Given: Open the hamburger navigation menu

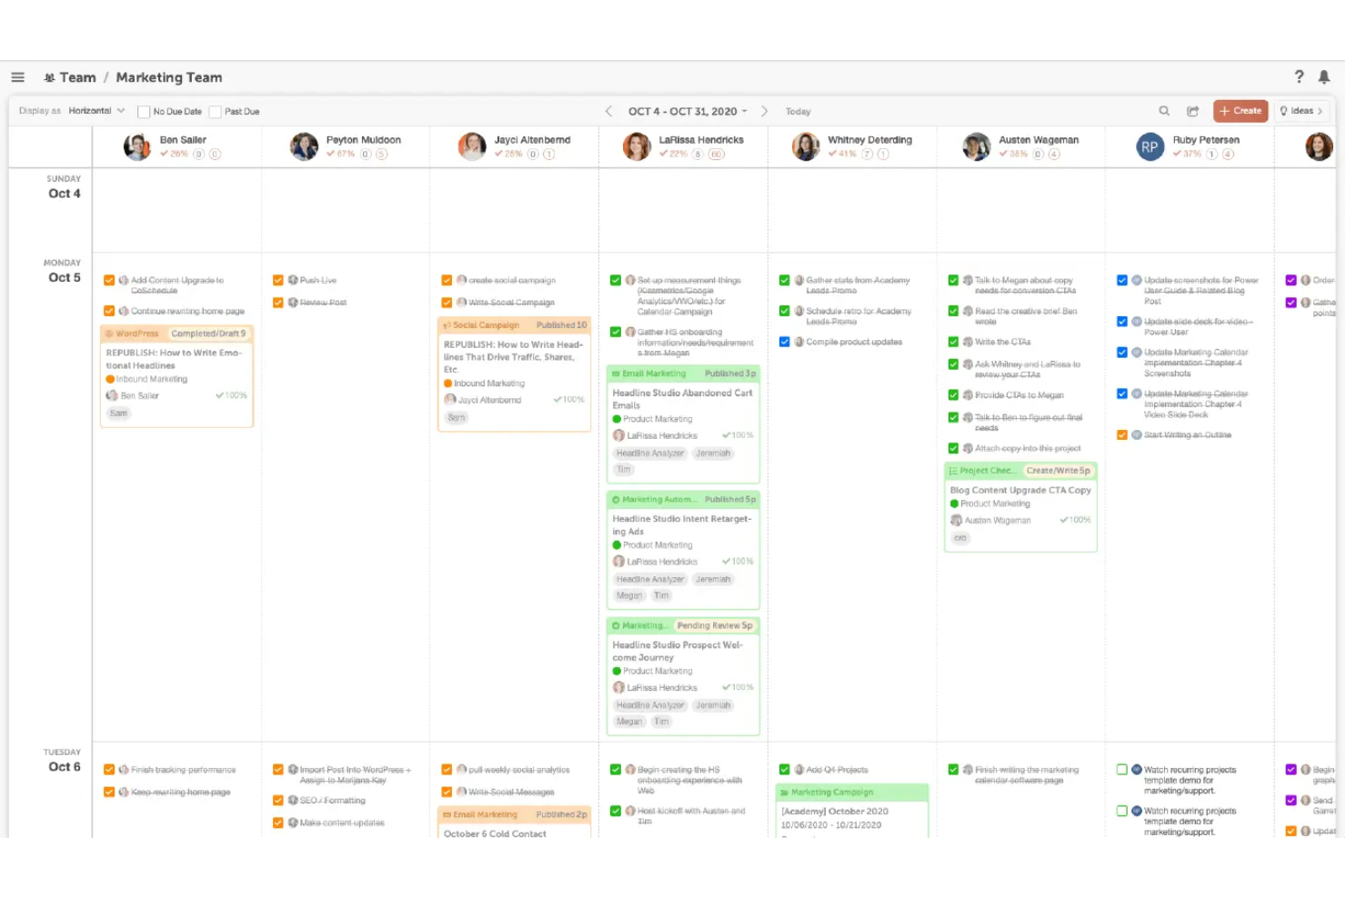Looking at the screenshot, I should pos(17,77).
